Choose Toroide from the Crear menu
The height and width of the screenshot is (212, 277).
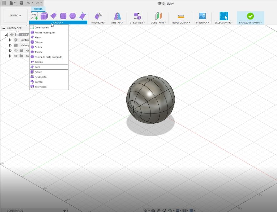click(39, 52)
